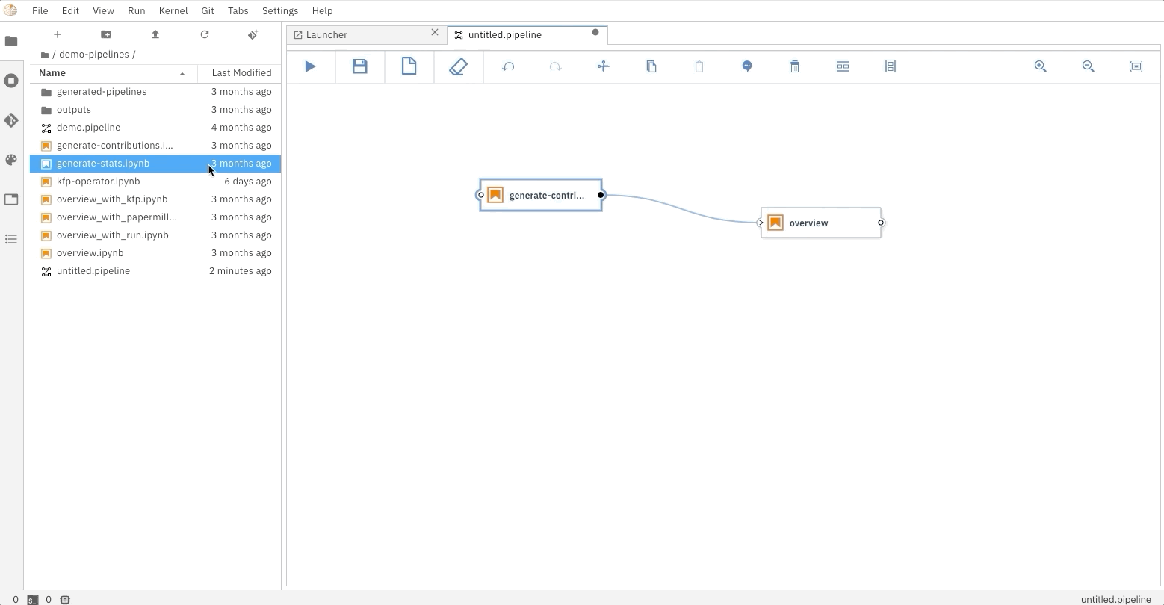Viewport: 1164px width, 605px height.
Task: Navigate to demo-pipelines in the breadcrumb
Action: (93, 55)
